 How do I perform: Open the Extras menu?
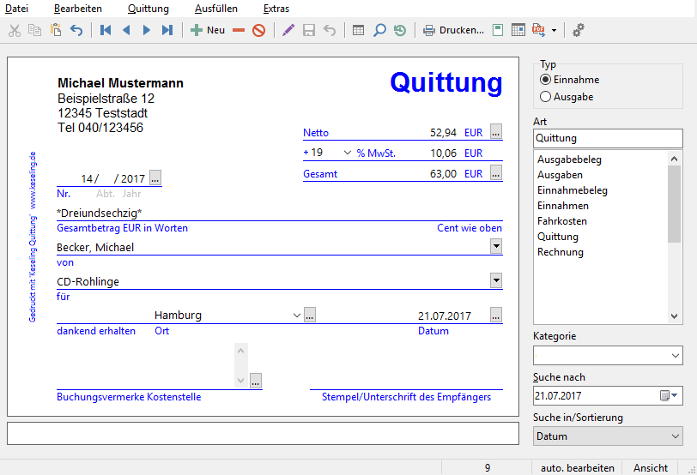[x=276, y=9]
